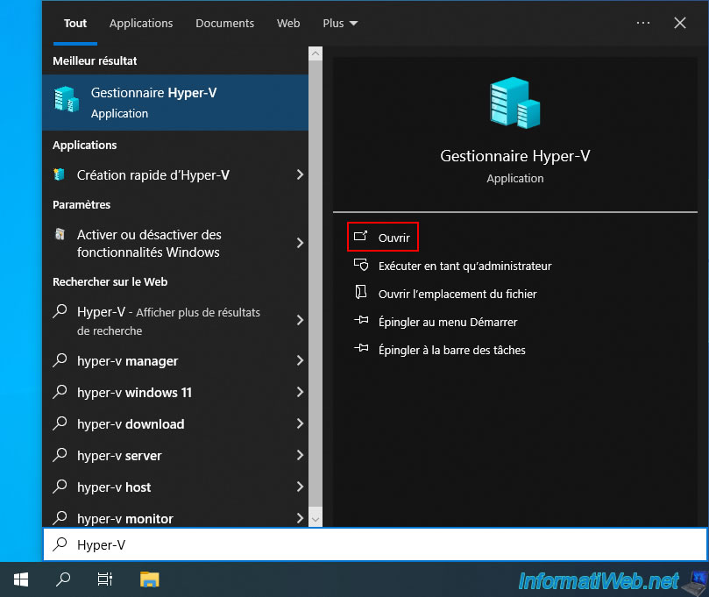Click search icon next to hyper-v windows 11

pyautogui.click(x=60, y=392)
